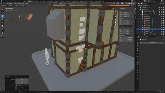The height and width of the screenshot is (93, 165).
Task: Open the Render menu
Action: (x=10, y=1)
